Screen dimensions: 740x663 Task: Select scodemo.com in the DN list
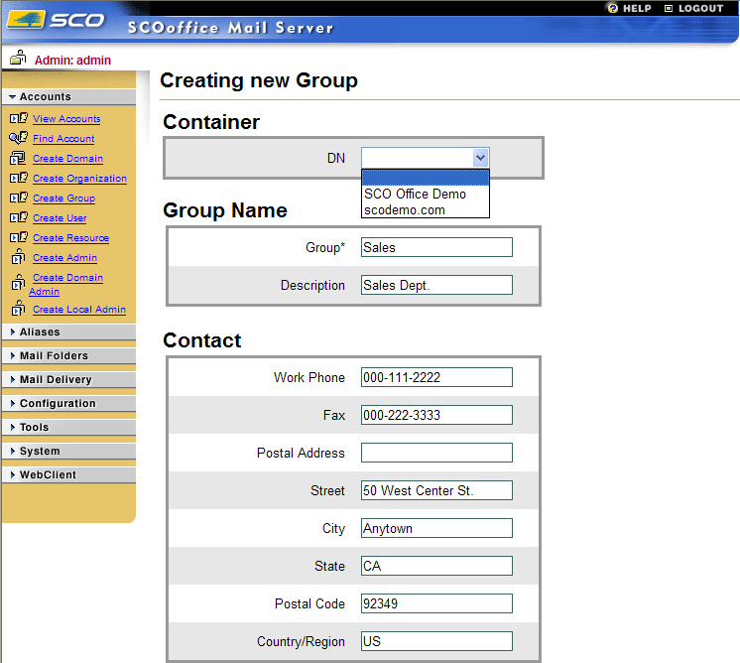coord(405,210)
